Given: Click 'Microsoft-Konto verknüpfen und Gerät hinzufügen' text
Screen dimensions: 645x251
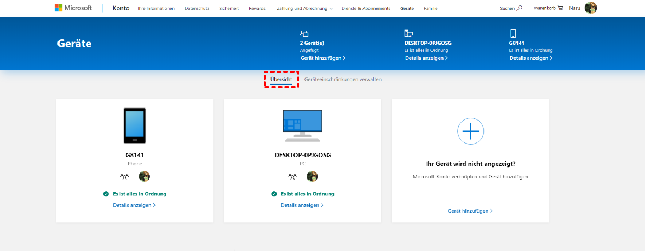Looking at the screenshot, I should [470, 177].
